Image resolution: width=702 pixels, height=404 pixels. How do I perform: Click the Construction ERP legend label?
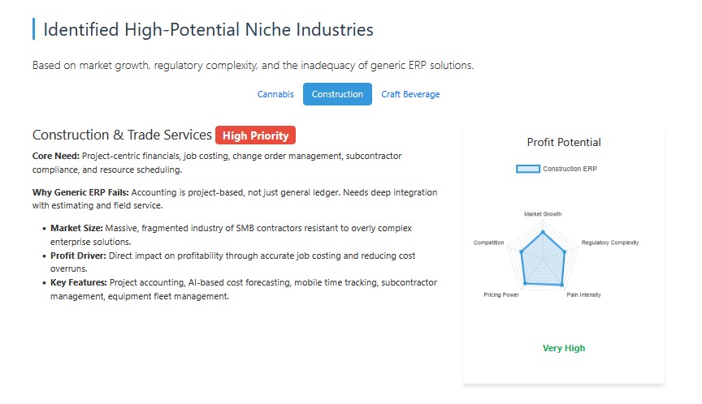[x=570, y=169]
